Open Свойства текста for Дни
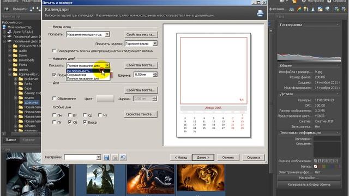 click(x=141, y=90)
